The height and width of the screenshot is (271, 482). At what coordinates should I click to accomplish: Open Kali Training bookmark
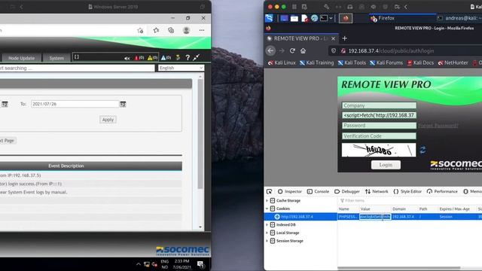coord(316,62)
